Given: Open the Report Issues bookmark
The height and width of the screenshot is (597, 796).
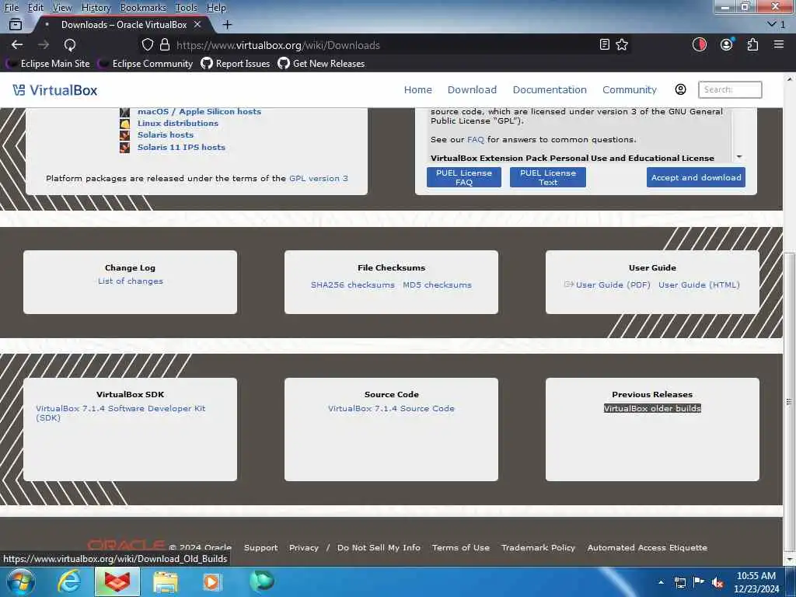Looking at the screenshot, I should [236, 64].
